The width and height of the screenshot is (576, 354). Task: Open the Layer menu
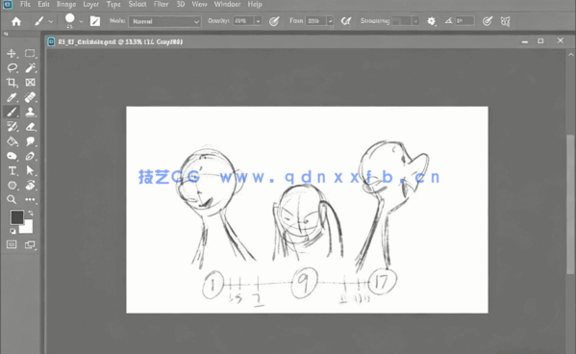tap(91, 5)
